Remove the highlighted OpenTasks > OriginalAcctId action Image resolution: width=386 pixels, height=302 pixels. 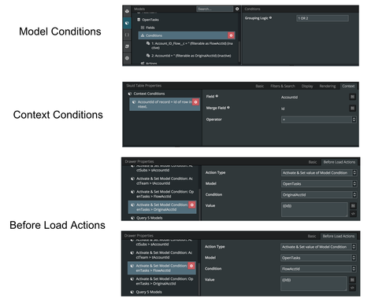pyautogui.click(x=192, y=204)
